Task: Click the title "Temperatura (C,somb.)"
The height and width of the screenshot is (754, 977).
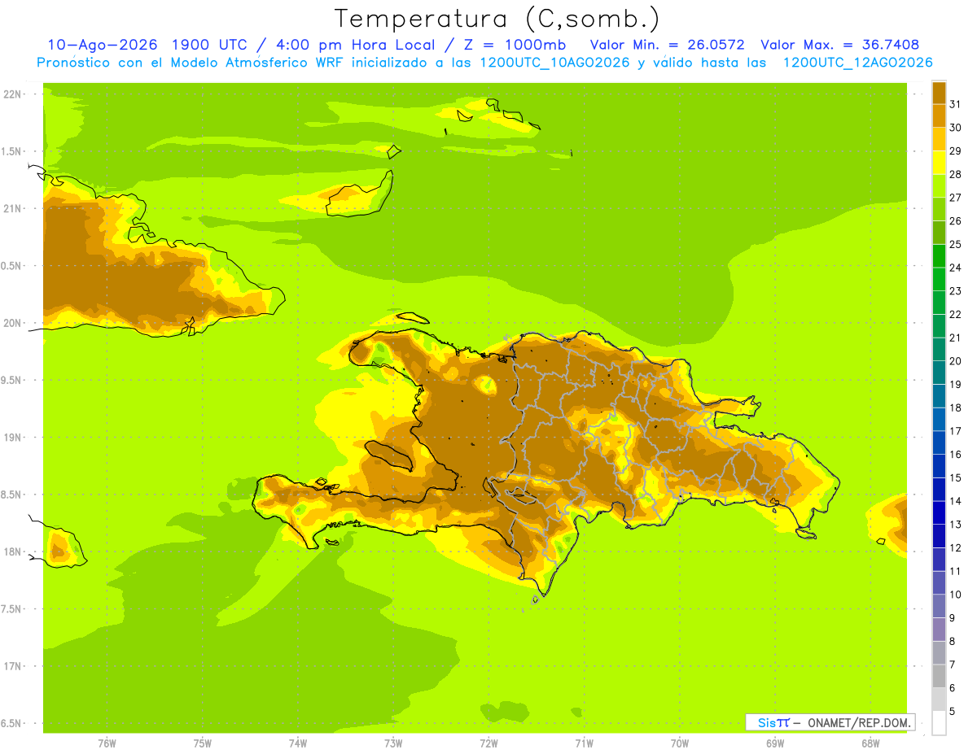Action: 497,20
